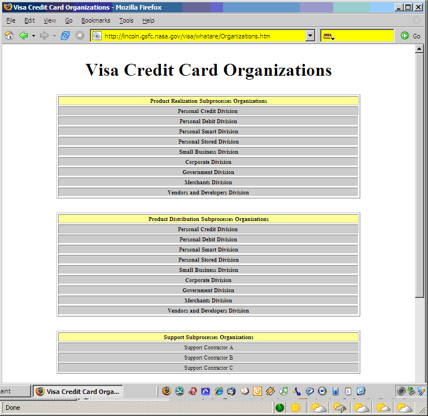The image size is (428, 416).
Task: Click the grayed Forward arrow button
Action: point(44,36)
